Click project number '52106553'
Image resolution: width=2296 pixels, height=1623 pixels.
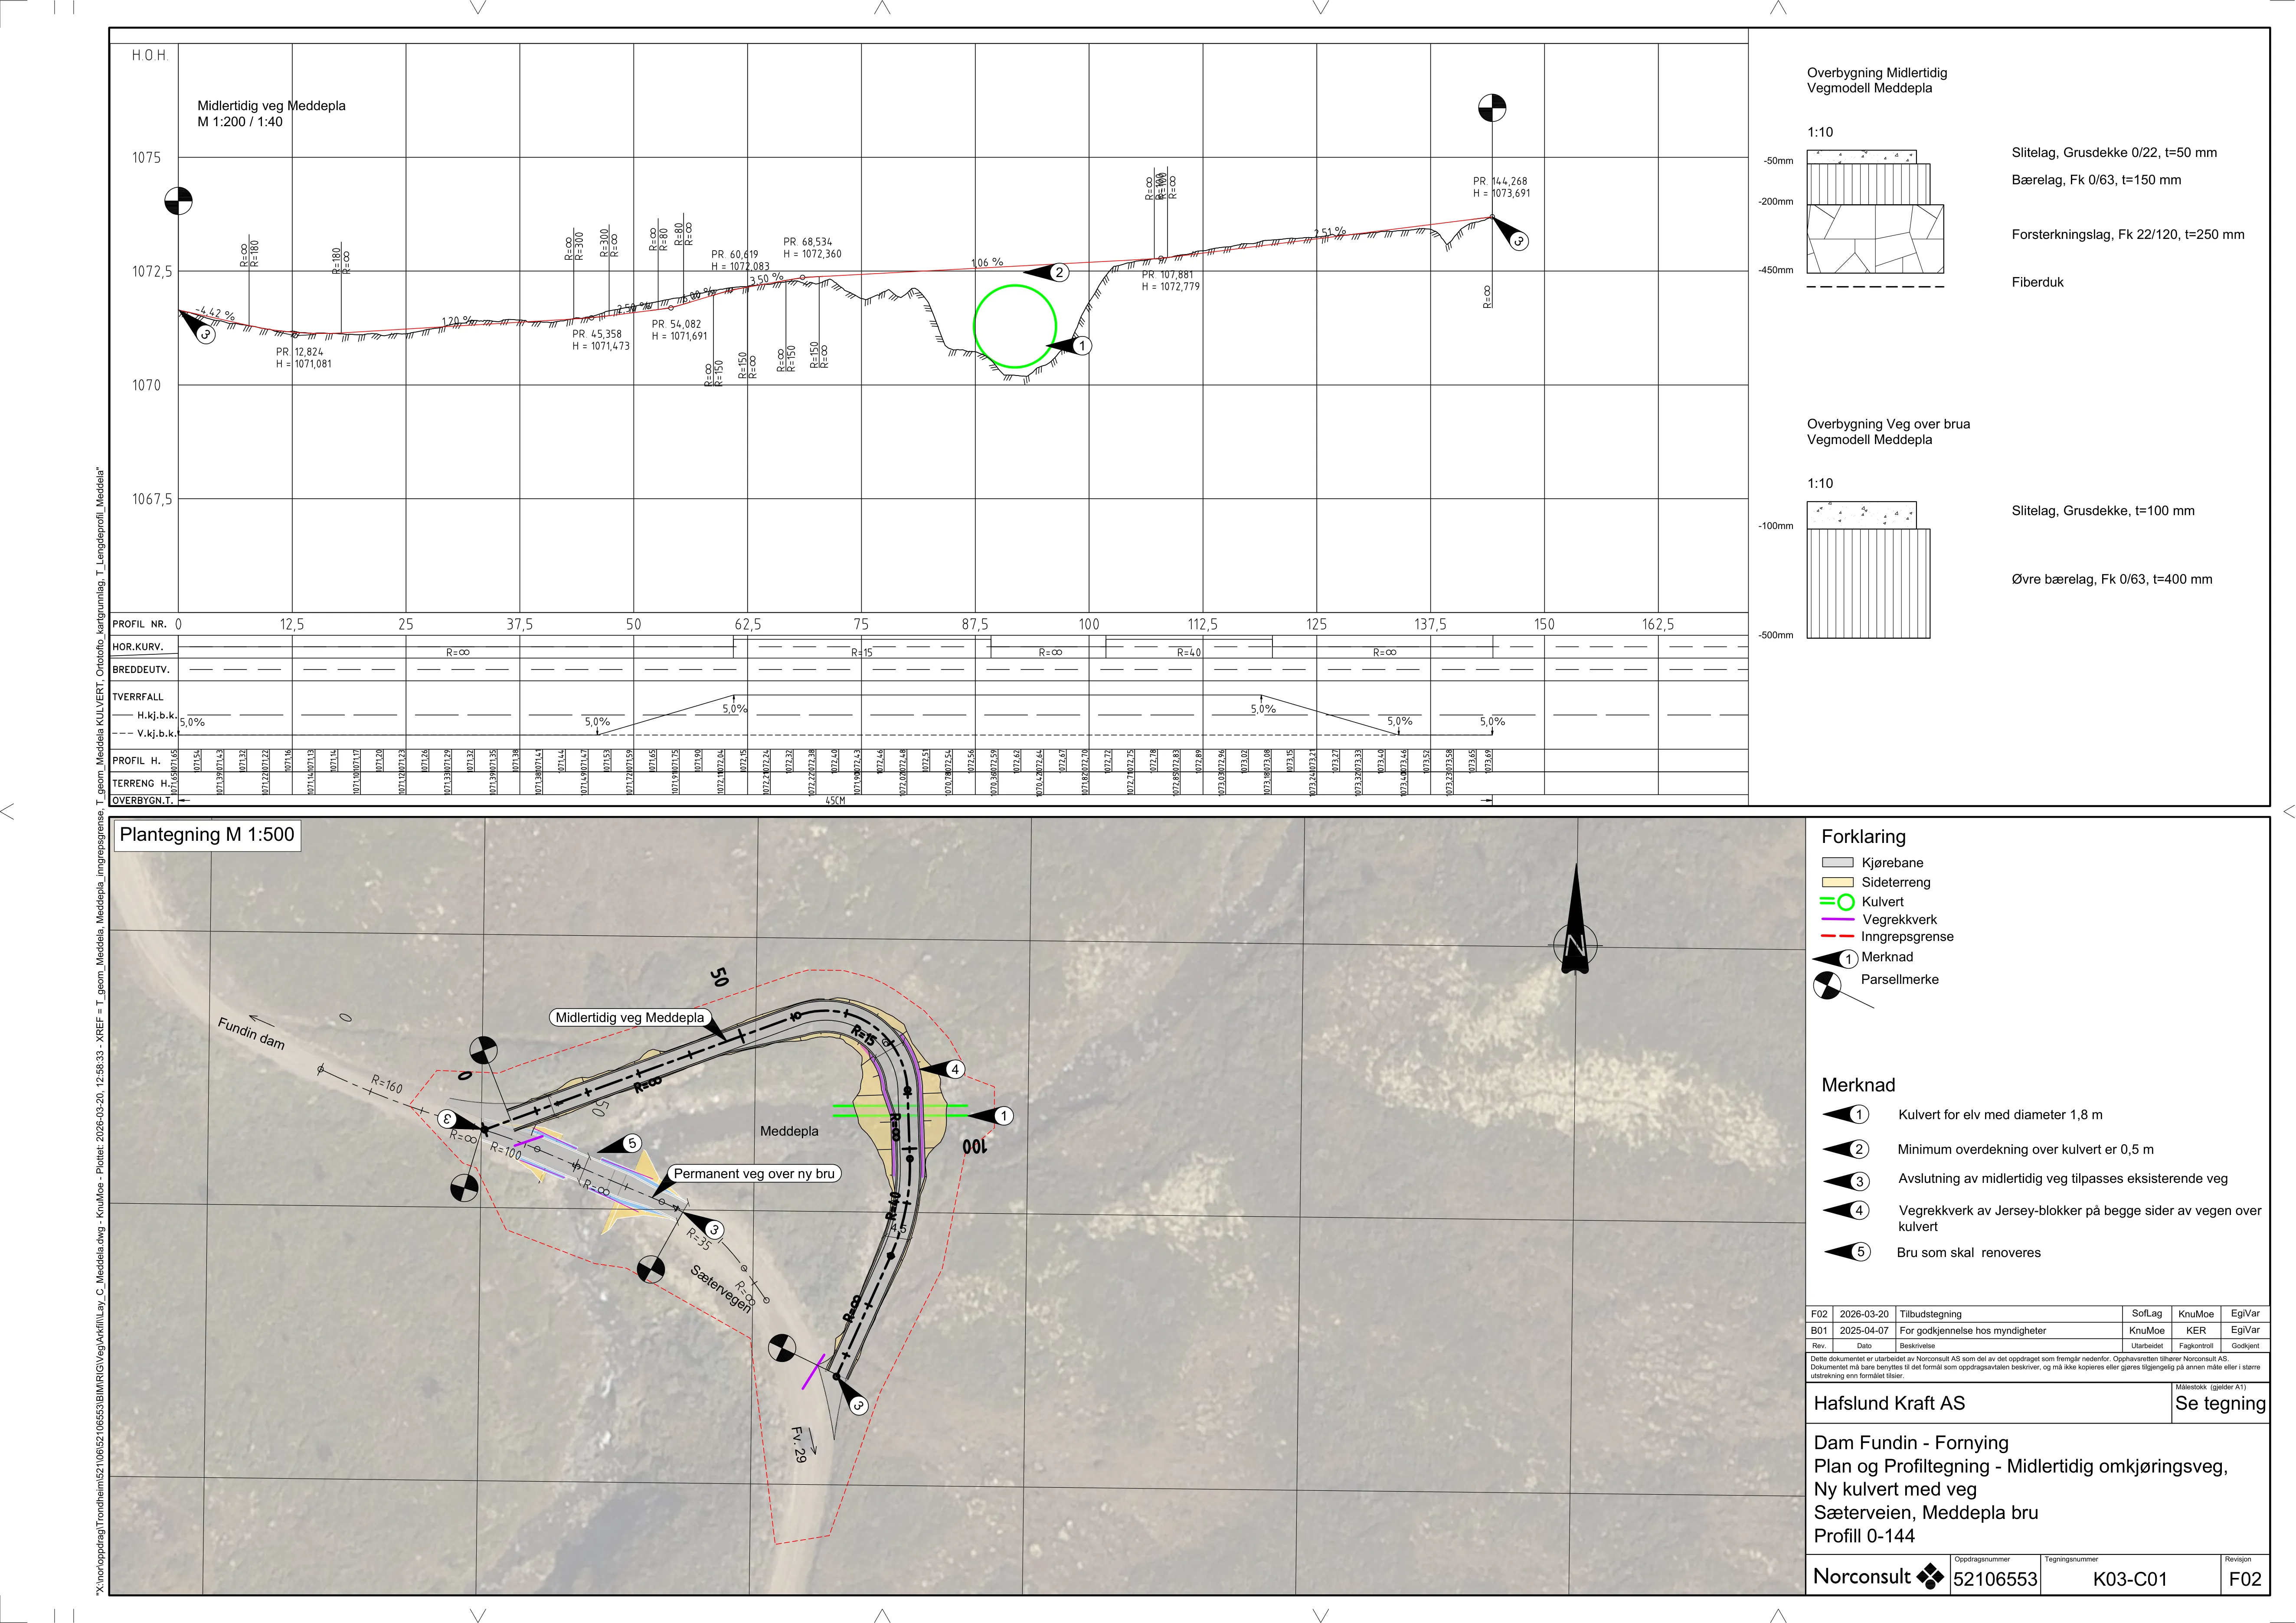(1995, 1580)
